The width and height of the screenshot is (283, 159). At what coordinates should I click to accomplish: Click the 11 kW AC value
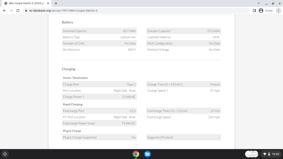[129, 97]
